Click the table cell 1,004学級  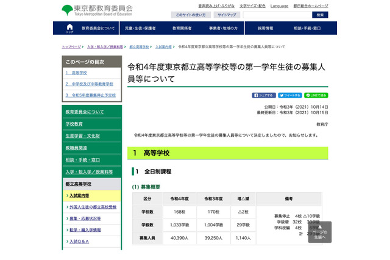click(x=214, y=225)
